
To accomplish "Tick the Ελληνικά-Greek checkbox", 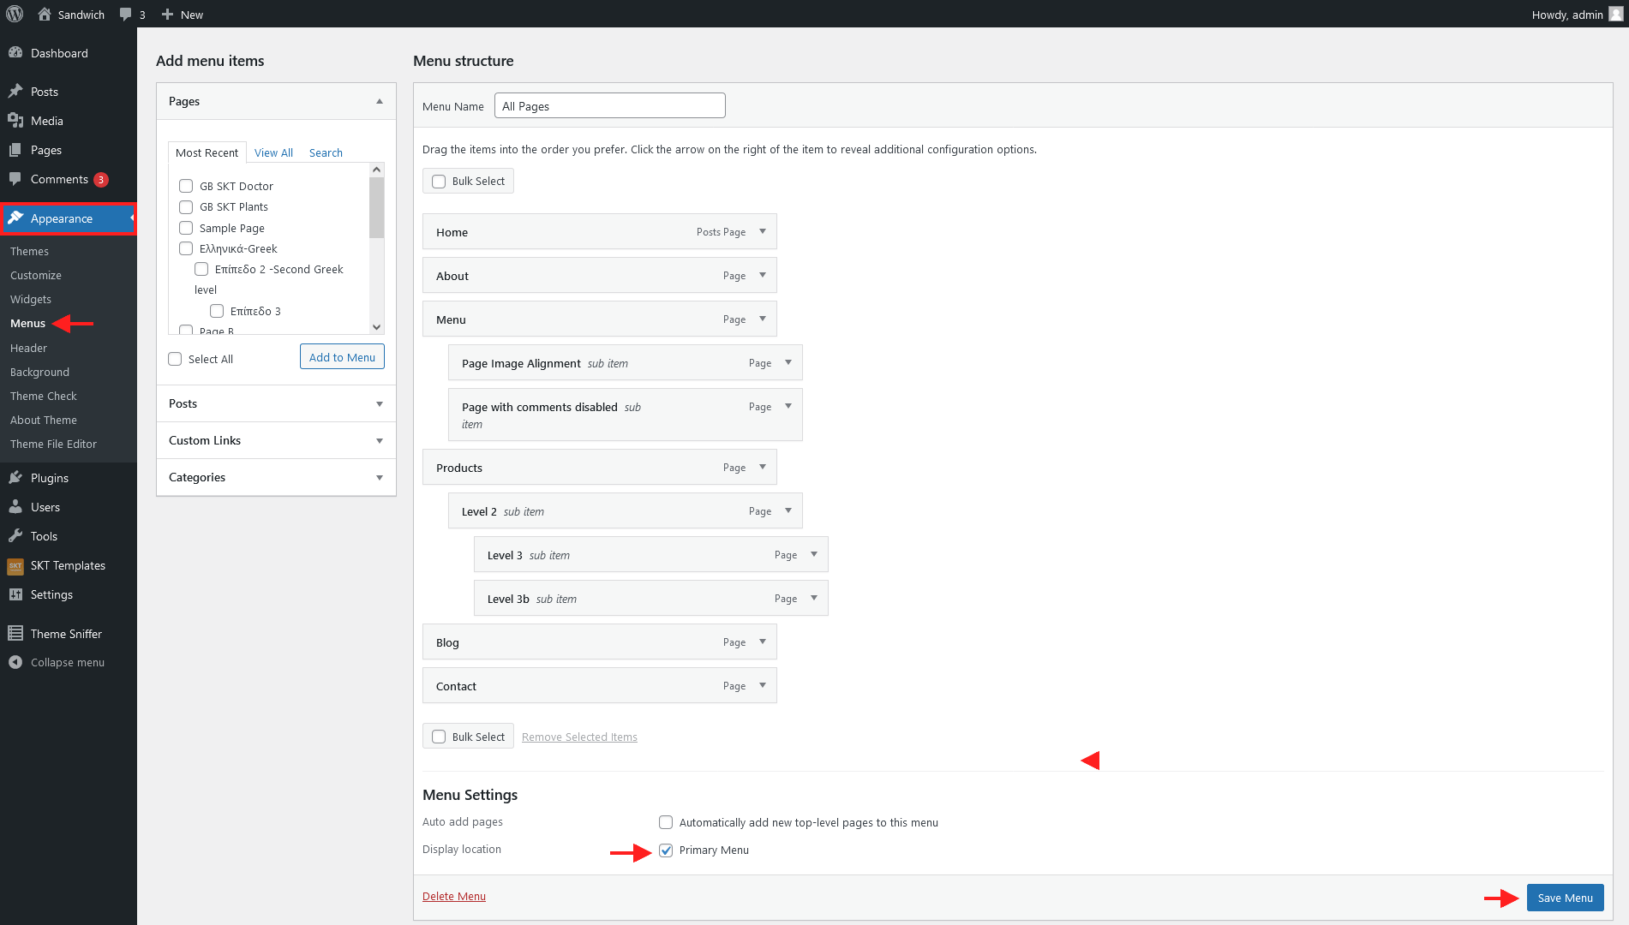I will pyautogui.click(x=186, y=248).
